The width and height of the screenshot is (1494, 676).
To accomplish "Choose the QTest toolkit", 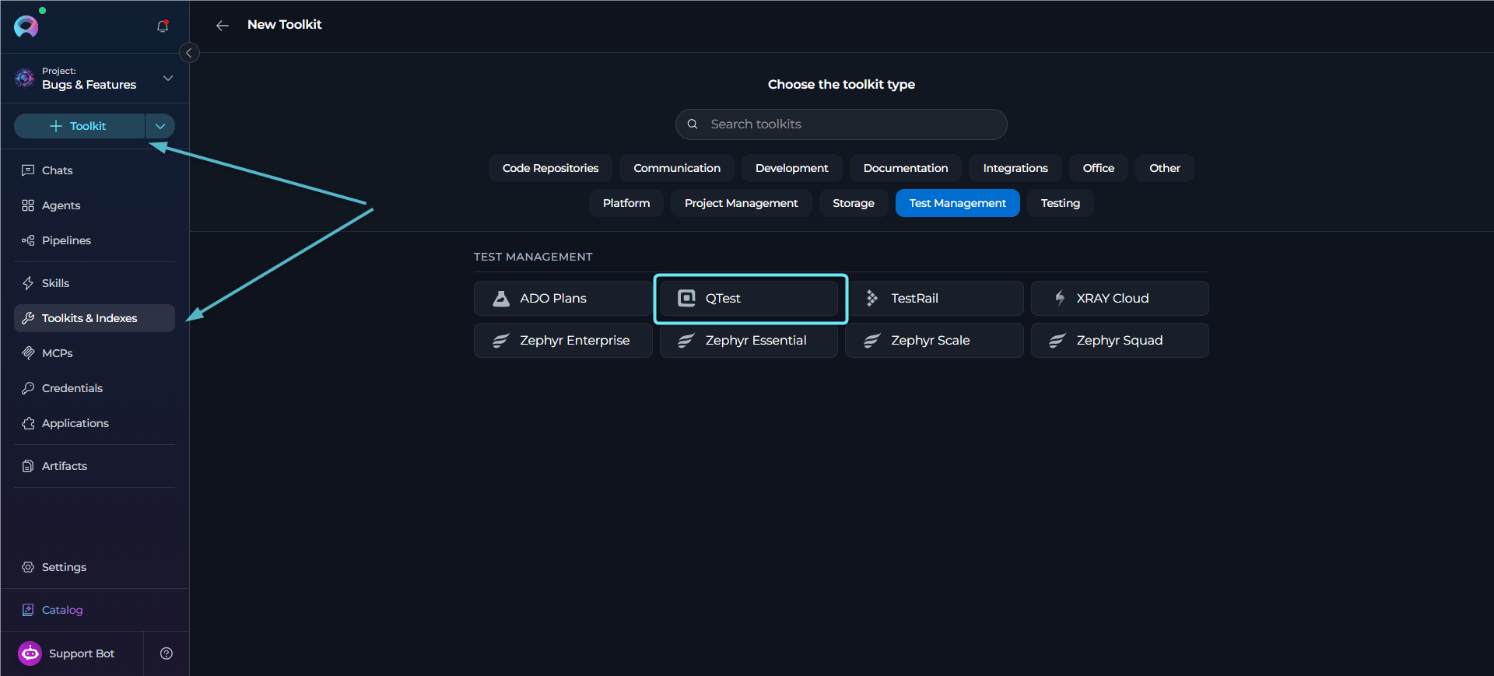I will tap(749, 299).
